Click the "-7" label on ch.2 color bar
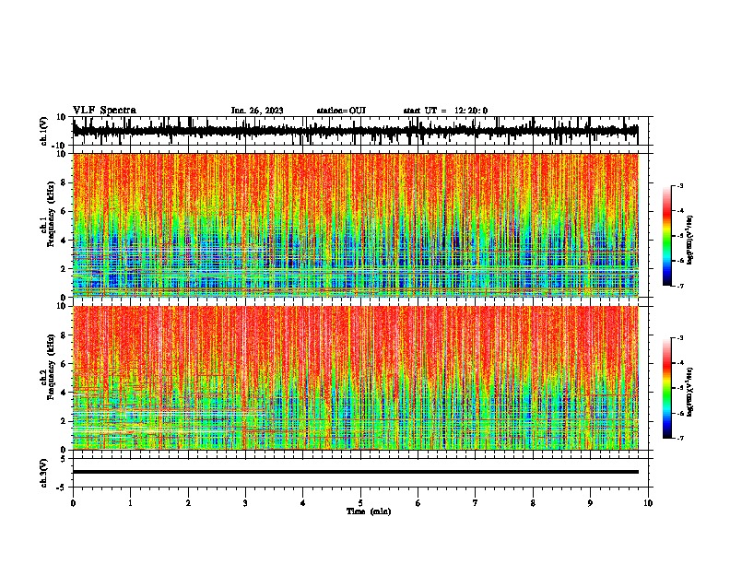Viewport: 730px width, 564px height. [x=680, y=438]
